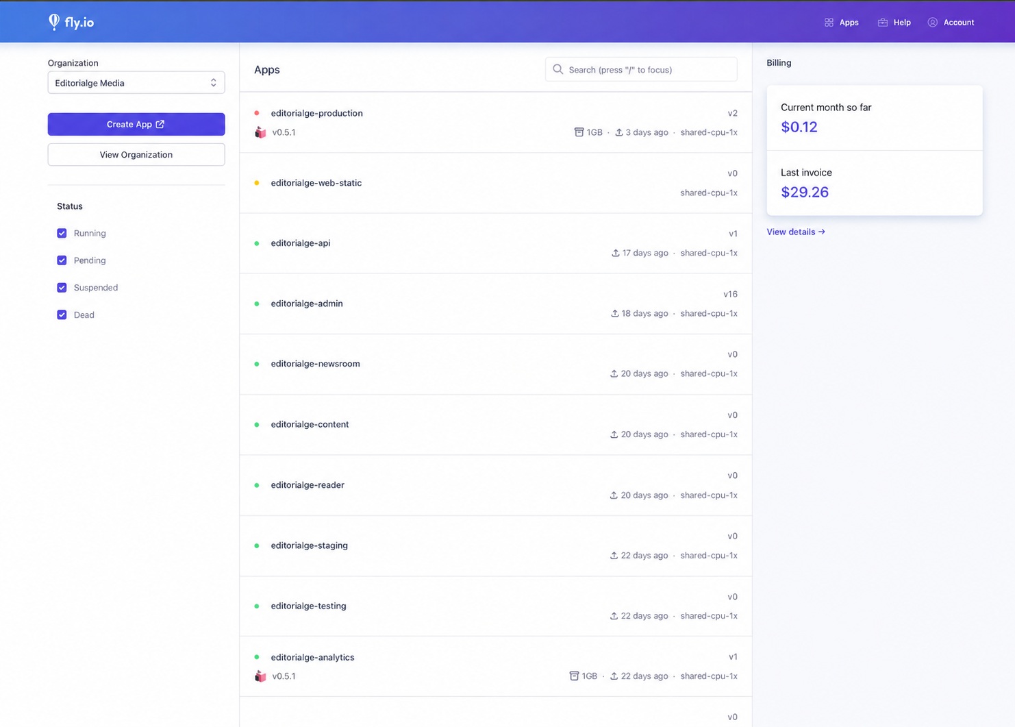Click the View Organization button
The width and height of the screenshot is (1015, 727).
[136, 155]
